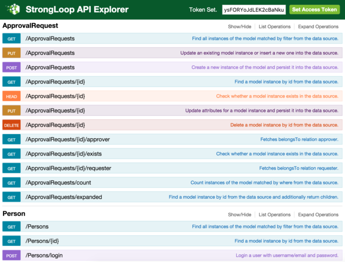Focus the access token input field

(x=254, y=9)
